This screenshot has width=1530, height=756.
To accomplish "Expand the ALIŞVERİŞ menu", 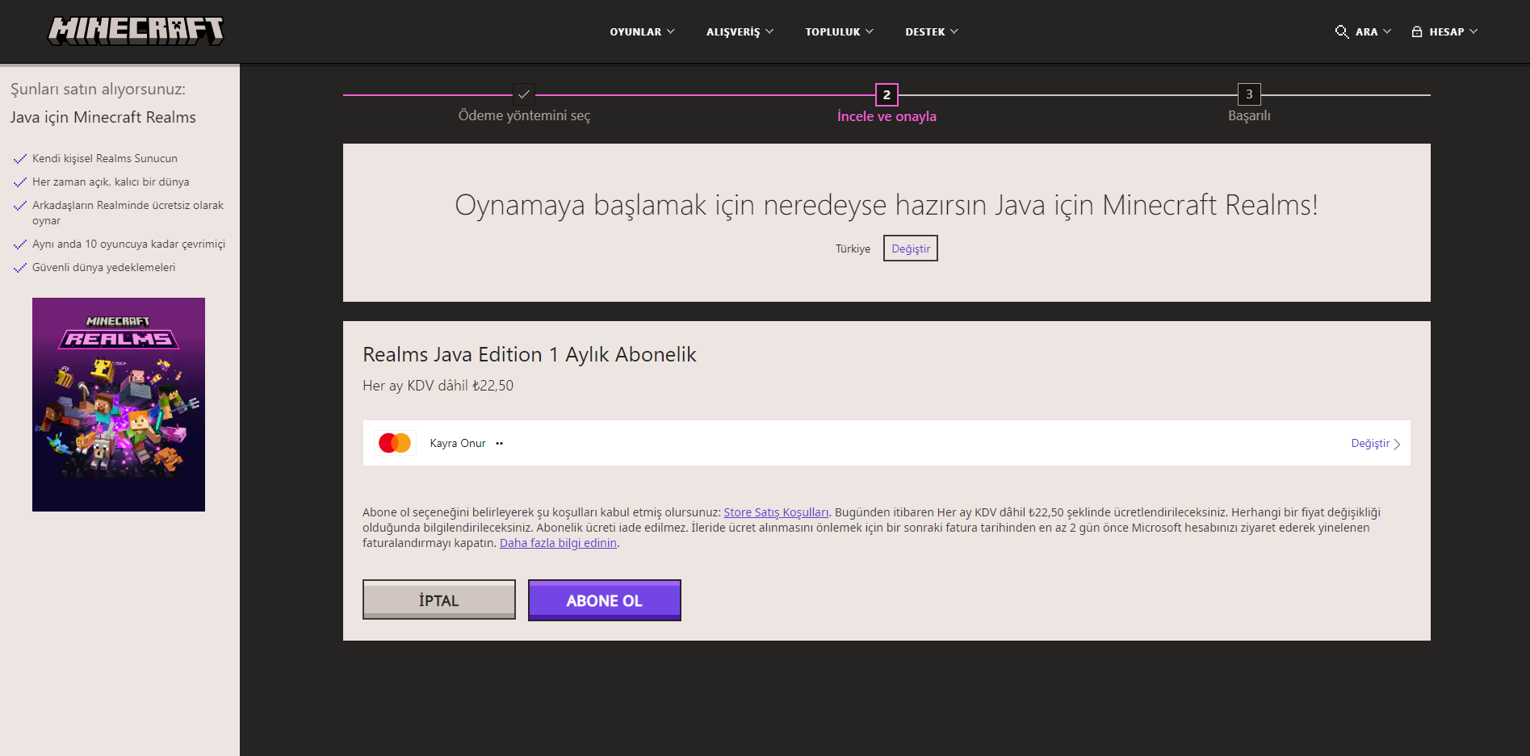I will [x=740, y=31].
